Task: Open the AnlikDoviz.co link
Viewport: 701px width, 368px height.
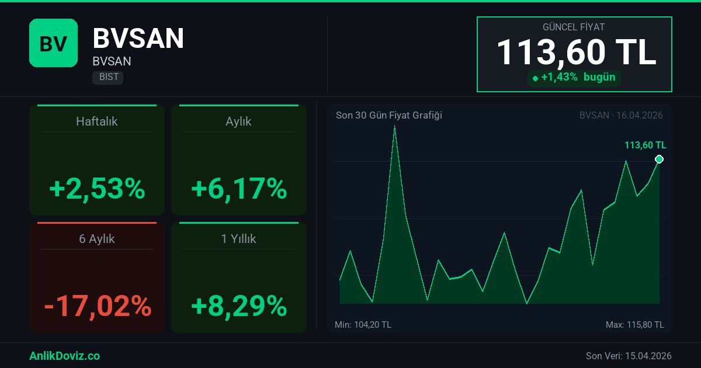Action: point(64,356)
